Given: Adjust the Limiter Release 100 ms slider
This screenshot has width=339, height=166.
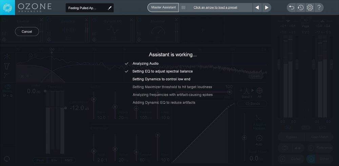Looking at the screenshot, I should [136, 108].
